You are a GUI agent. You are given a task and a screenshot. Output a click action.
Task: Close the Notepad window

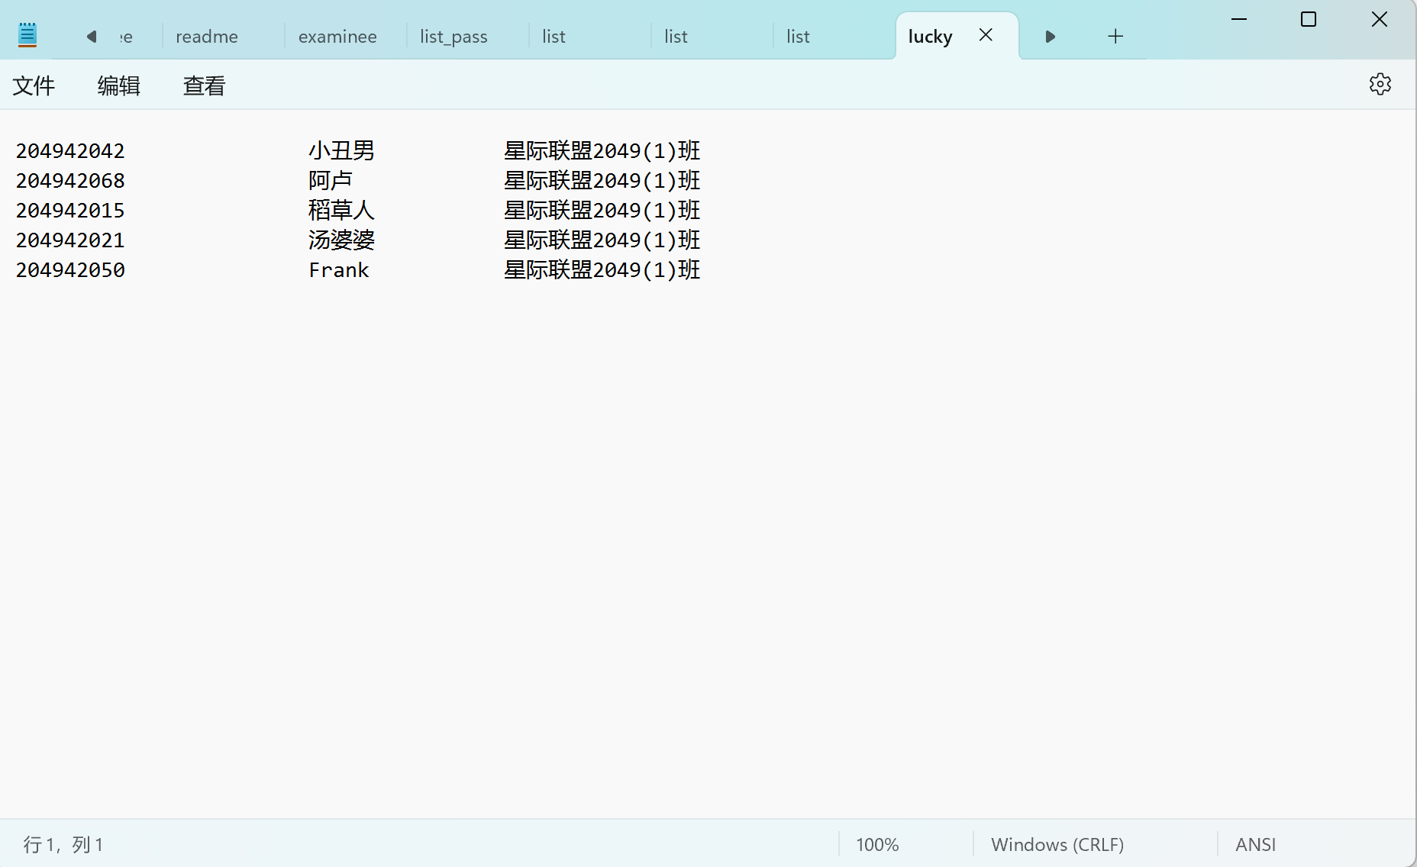(1379, 19)
